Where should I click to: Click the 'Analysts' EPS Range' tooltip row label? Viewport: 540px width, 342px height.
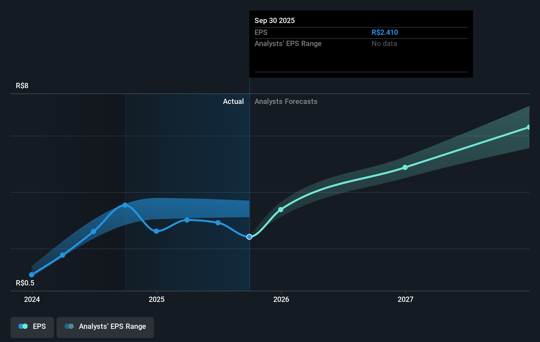click(288, 43)
